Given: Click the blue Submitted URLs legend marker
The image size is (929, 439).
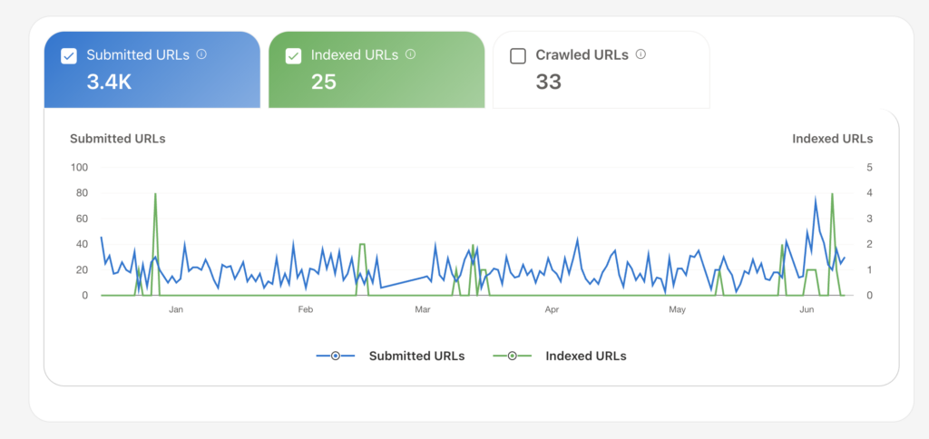Looking at the screenshot, I should (336, 356).
